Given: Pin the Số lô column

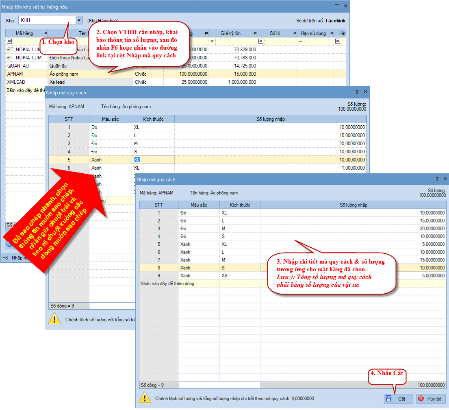Looking at the screenshot, I should coord(293,33).
